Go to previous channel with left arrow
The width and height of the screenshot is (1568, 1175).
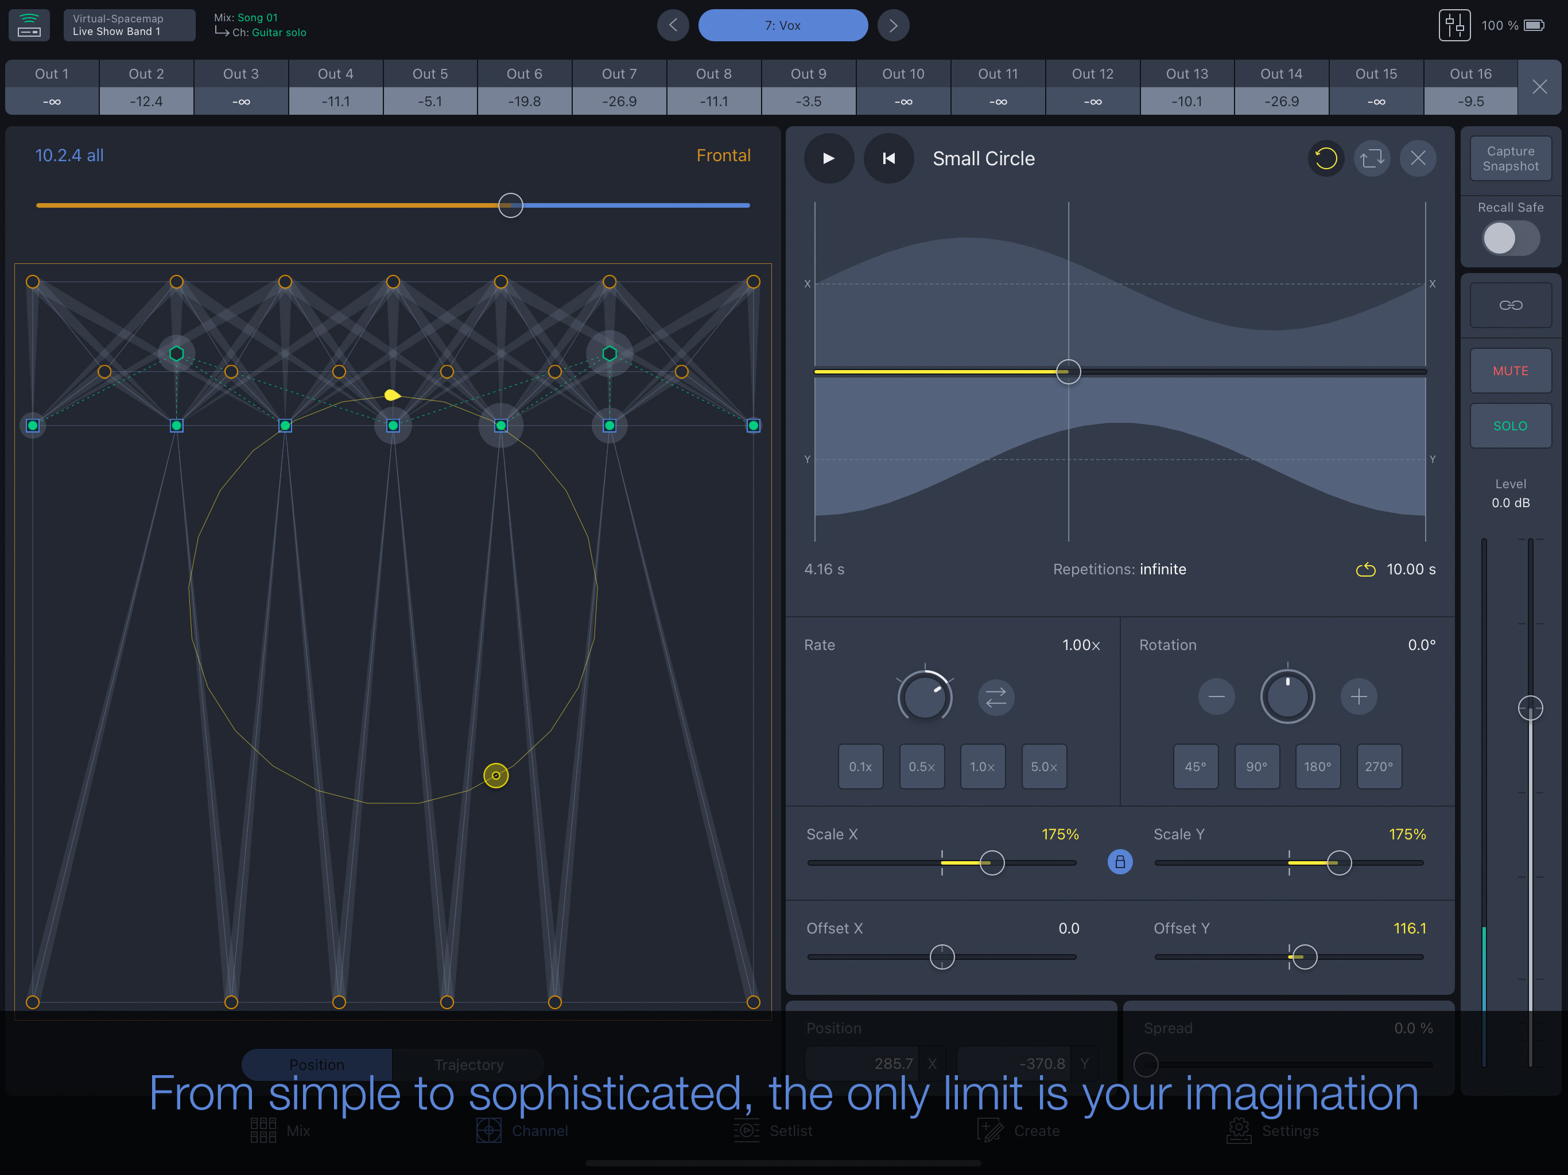pos(673,25)
